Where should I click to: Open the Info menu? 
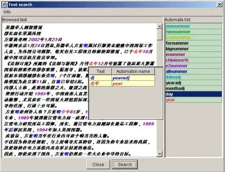pos(7,12)
